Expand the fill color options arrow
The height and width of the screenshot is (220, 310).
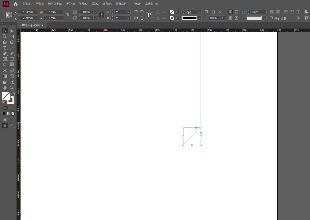pos(177,12)
